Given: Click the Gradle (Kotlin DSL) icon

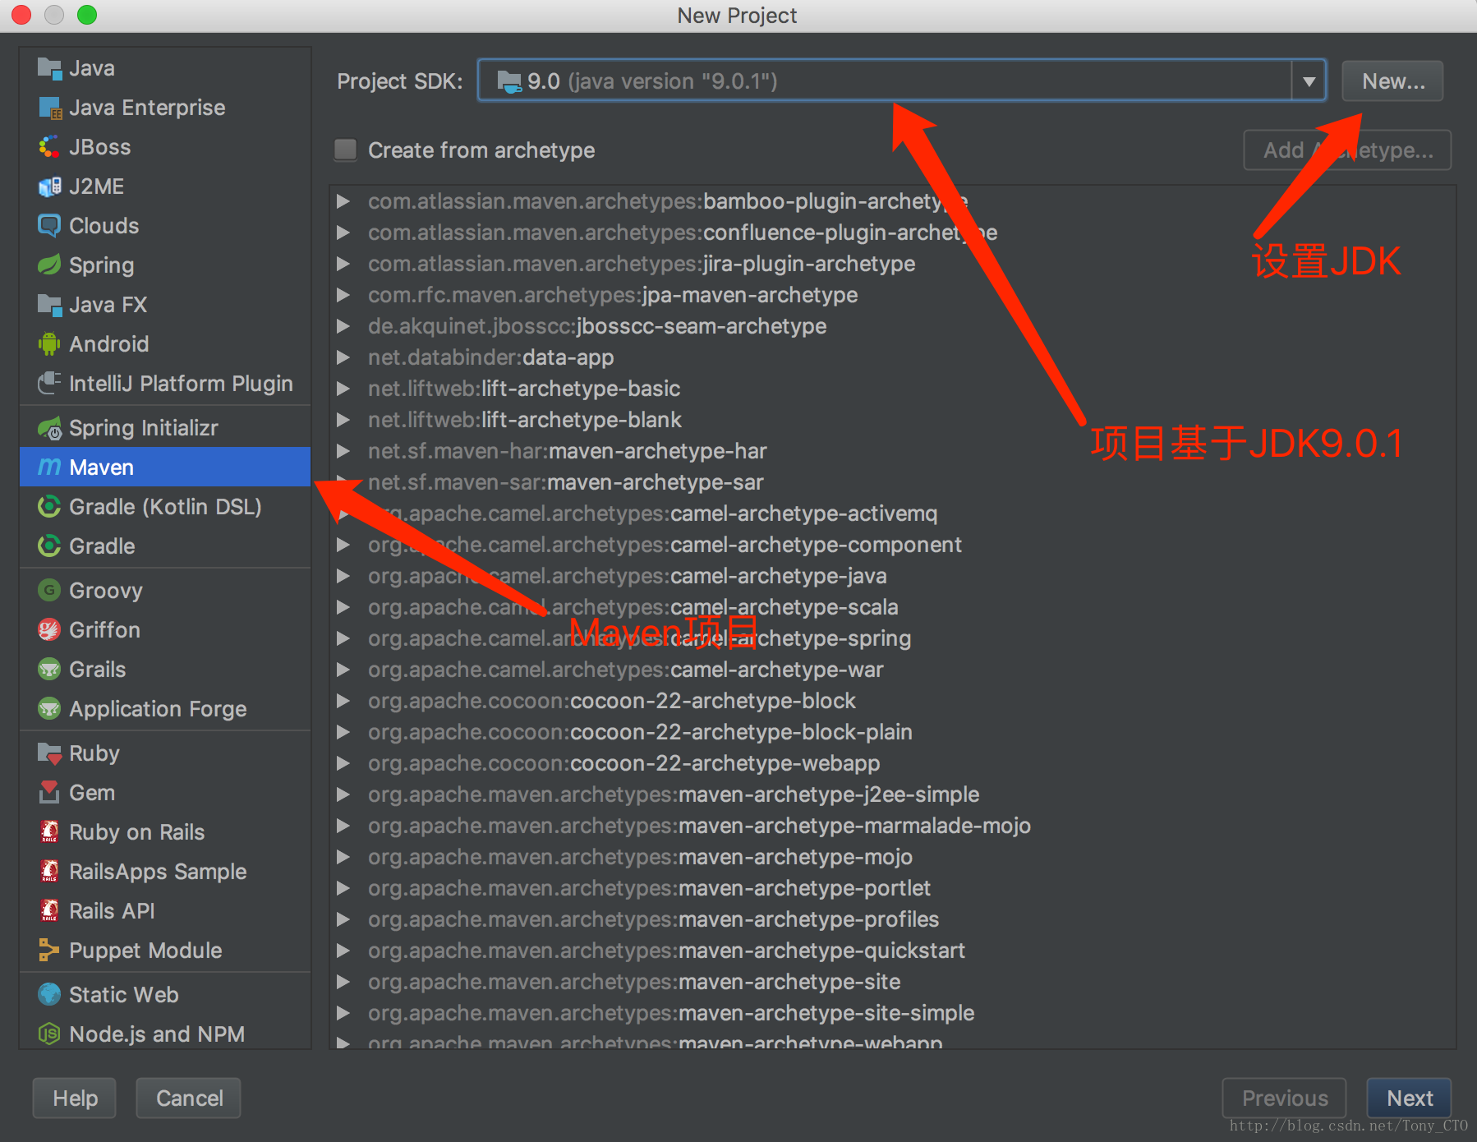Looking at the screenshot, I should coord(49,507).
